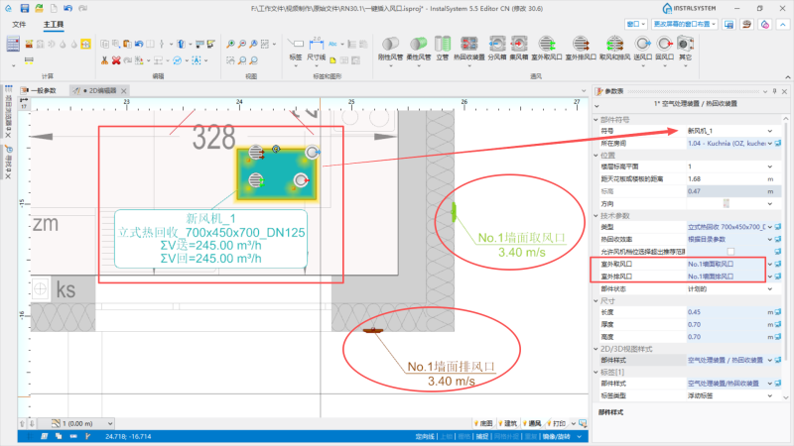Image resolution: width=794 pixels, height=446 pixels.
Task: Edit the 长度 field 0.45
Action: pos(727,312)
